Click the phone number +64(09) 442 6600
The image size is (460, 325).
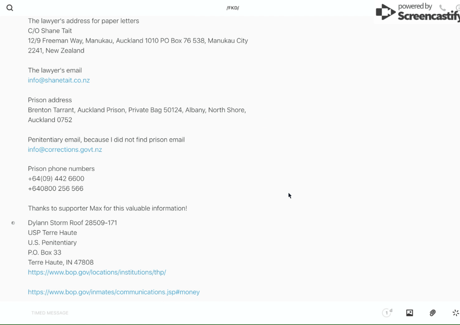pyautogui.click(x=56, y=179)
